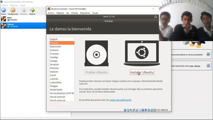Select Nederlands in the language list

[x=62, y=90]
